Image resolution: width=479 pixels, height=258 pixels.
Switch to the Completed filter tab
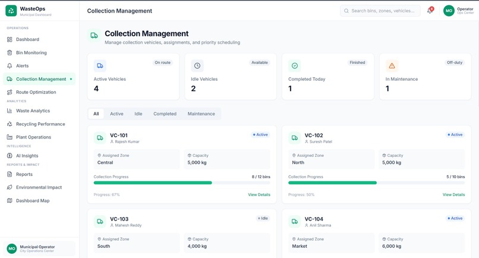[x=165, y=114]
